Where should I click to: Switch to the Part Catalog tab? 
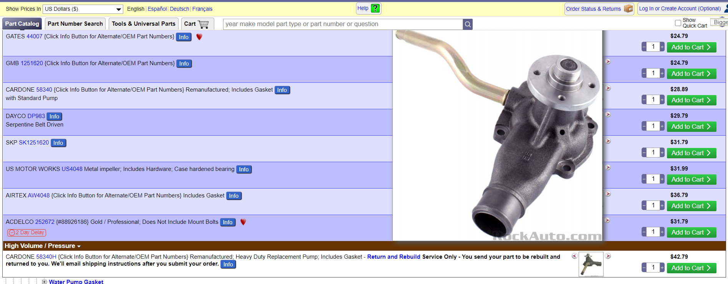[22, 24]
